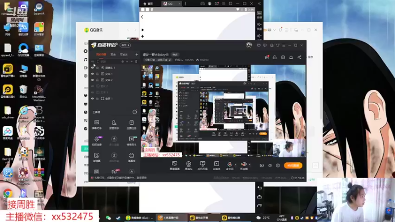This screenshot has width=395, height=222.
Task: Toggle lock on 全屏 1 source
Action: [97, 99]
